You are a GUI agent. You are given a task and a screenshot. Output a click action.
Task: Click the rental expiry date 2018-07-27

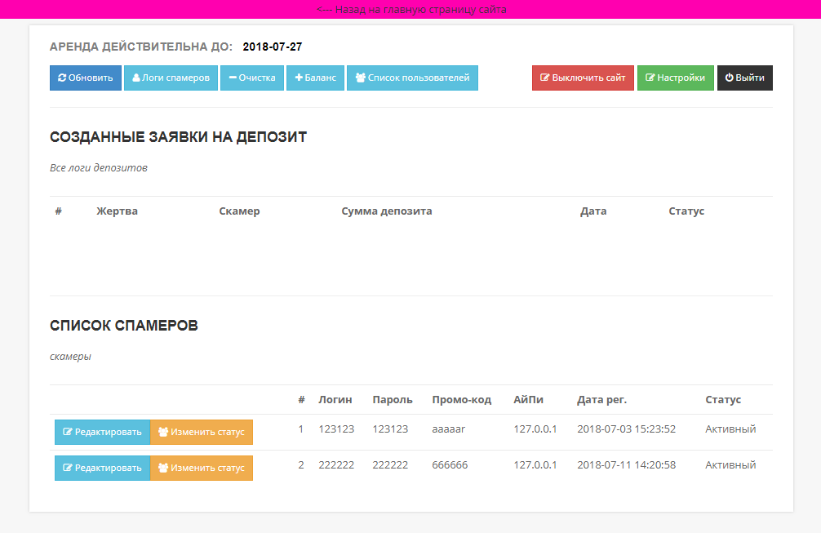272,47
